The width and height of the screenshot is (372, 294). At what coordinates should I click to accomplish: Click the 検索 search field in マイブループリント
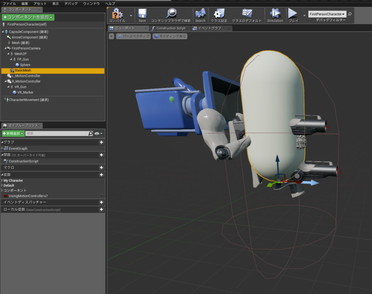click(x=57, y=134)
